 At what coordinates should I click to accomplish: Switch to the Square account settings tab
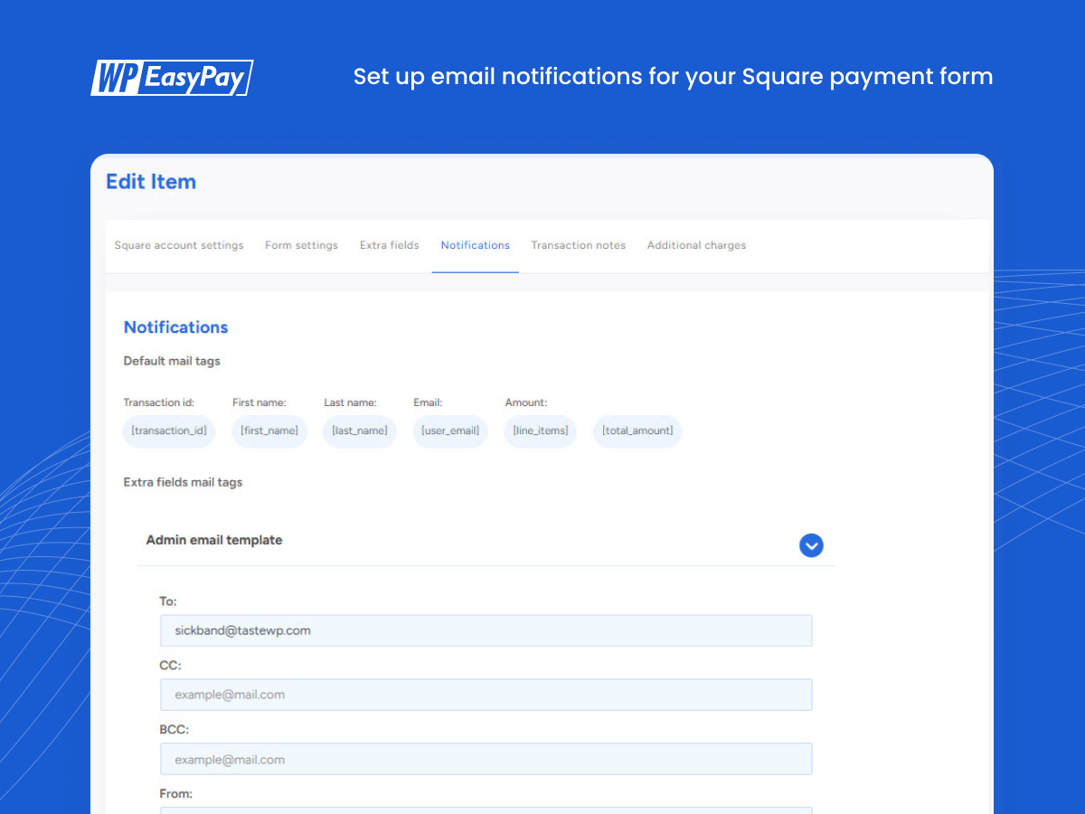(x=179, y=245)
